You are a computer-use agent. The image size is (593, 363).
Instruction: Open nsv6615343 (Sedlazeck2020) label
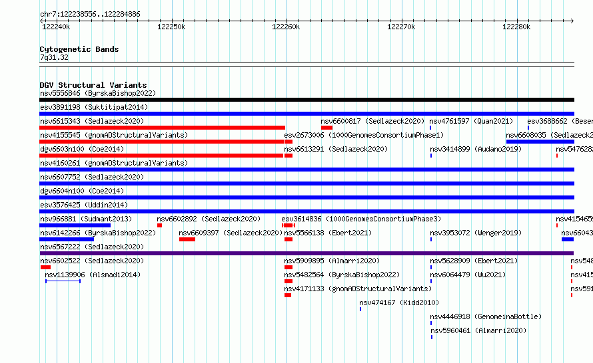(92, 121)
